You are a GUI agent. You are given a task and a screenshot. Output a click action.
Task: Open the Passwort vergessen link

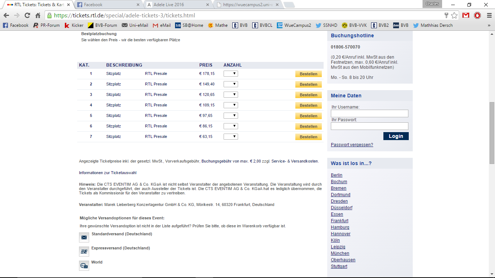point(352,145)
